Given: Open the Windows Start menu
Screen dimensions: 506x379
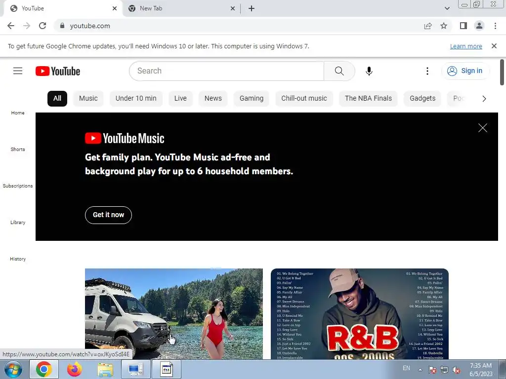Looking at the screenshot, I should [13, 369].
